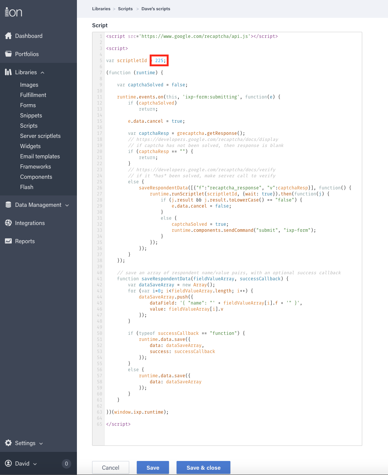Click the scriptletId value 225 in code
This screenshot has height=475, width=388.
(x=159, y=61)
